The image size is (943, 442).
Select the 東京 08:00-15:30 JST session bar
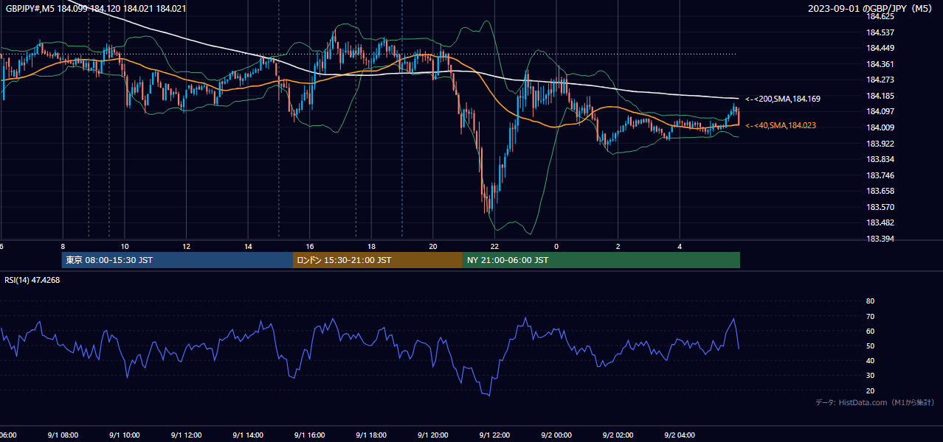click(x=177, y=260)
